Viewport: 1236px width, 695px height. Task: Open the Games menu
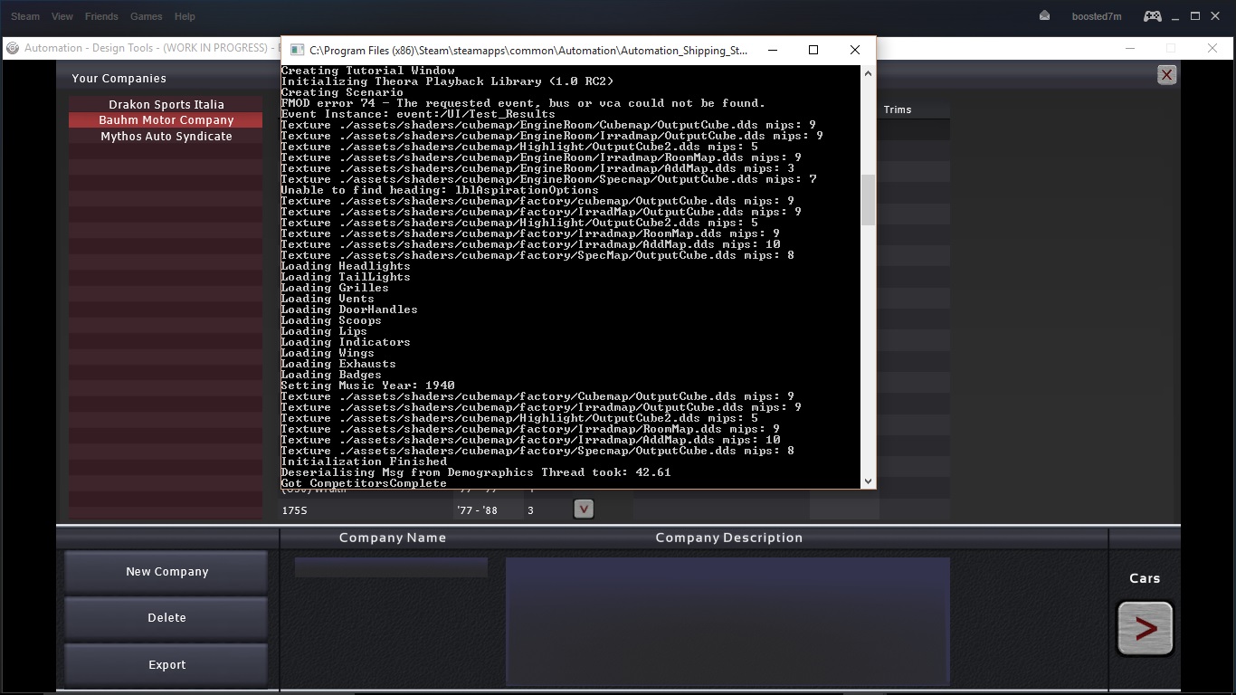point(147,16)
